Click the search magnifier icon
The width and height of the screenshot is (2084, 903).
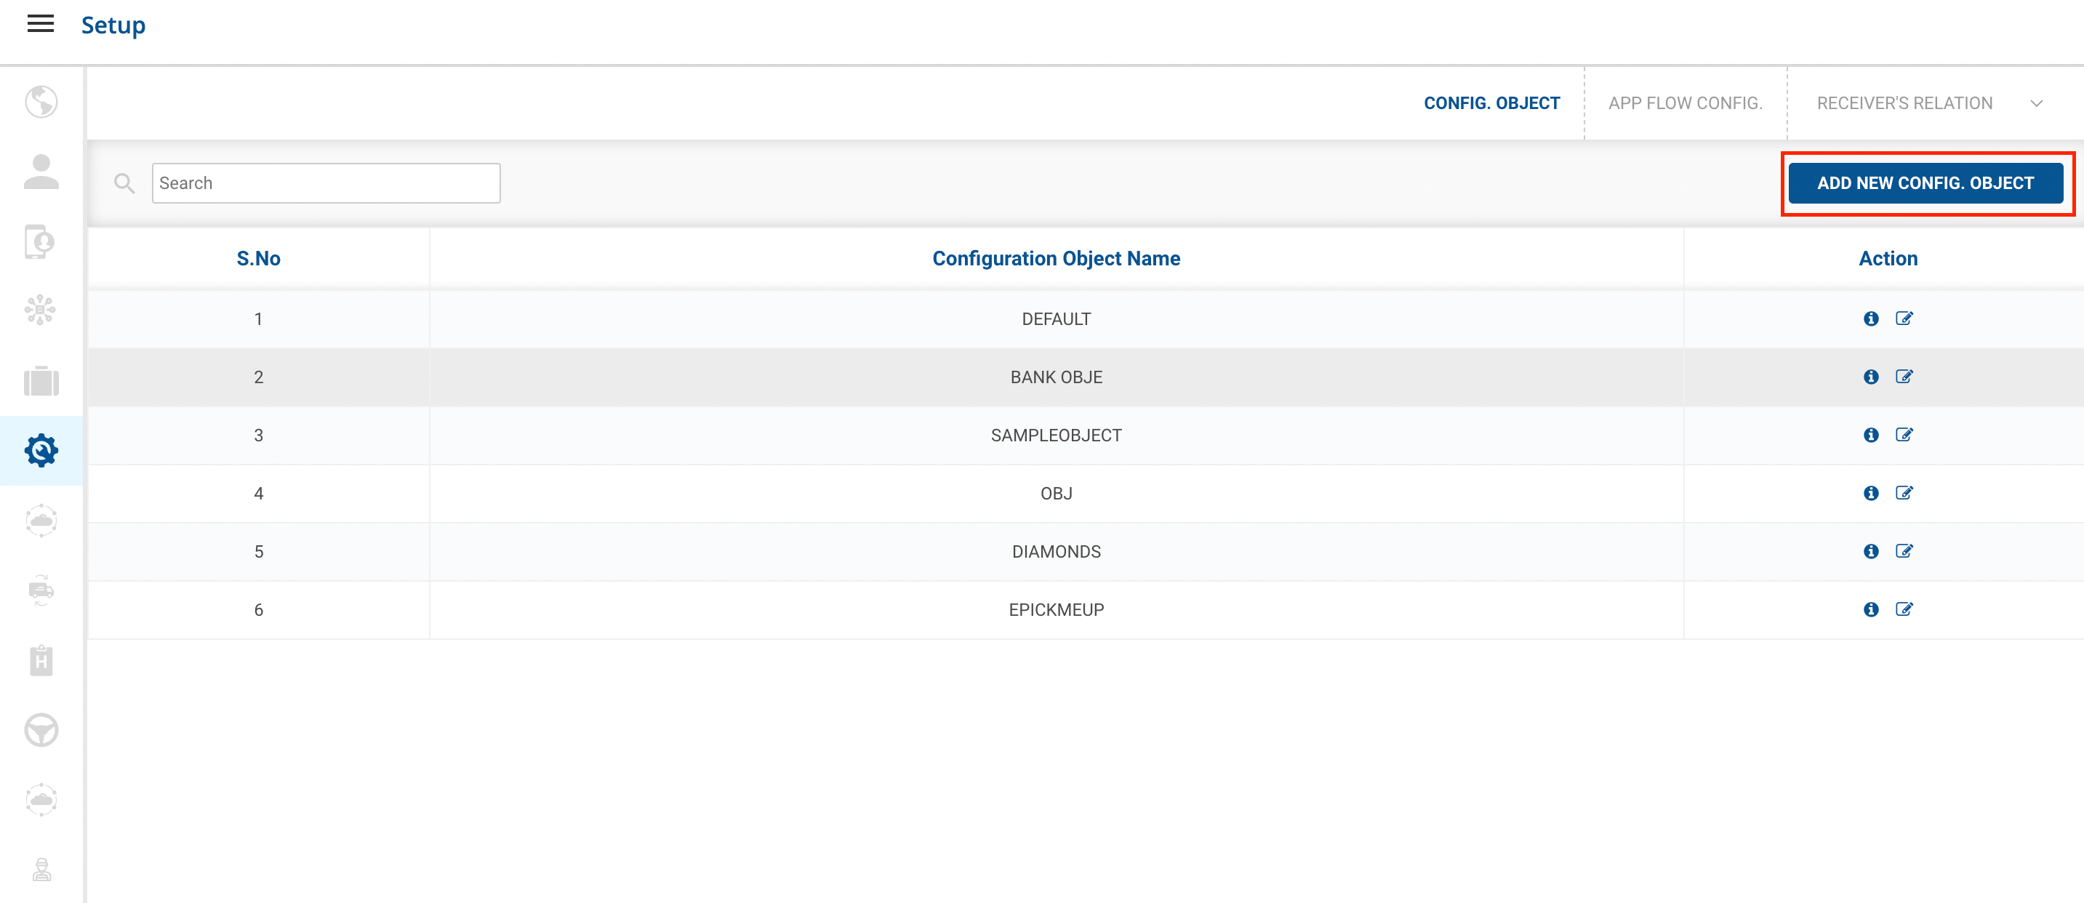pyautogui.click(x=124, y=184)
